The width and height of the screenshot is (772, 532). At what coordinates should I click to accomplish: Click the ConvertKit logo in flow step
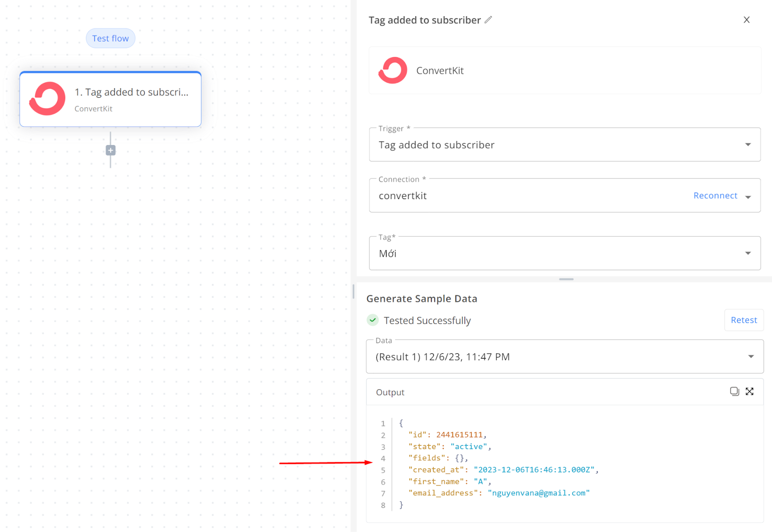pyautogui.click(x=47, y=99)
